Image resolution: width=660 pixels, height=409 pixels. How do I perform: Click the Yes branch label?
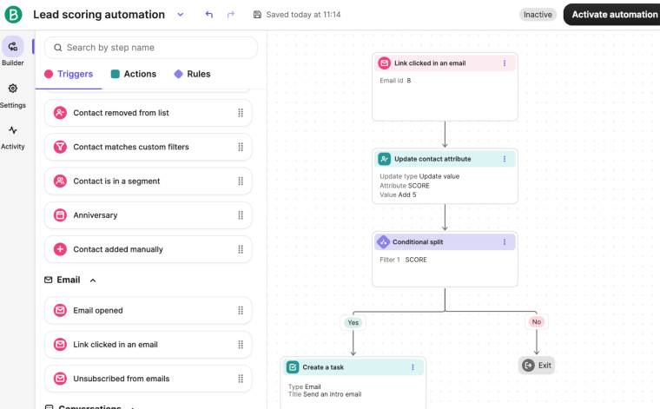(x=353, y=322)
